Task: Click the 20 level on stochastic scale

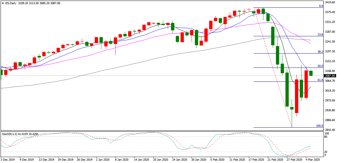Action: pos(326,151)
